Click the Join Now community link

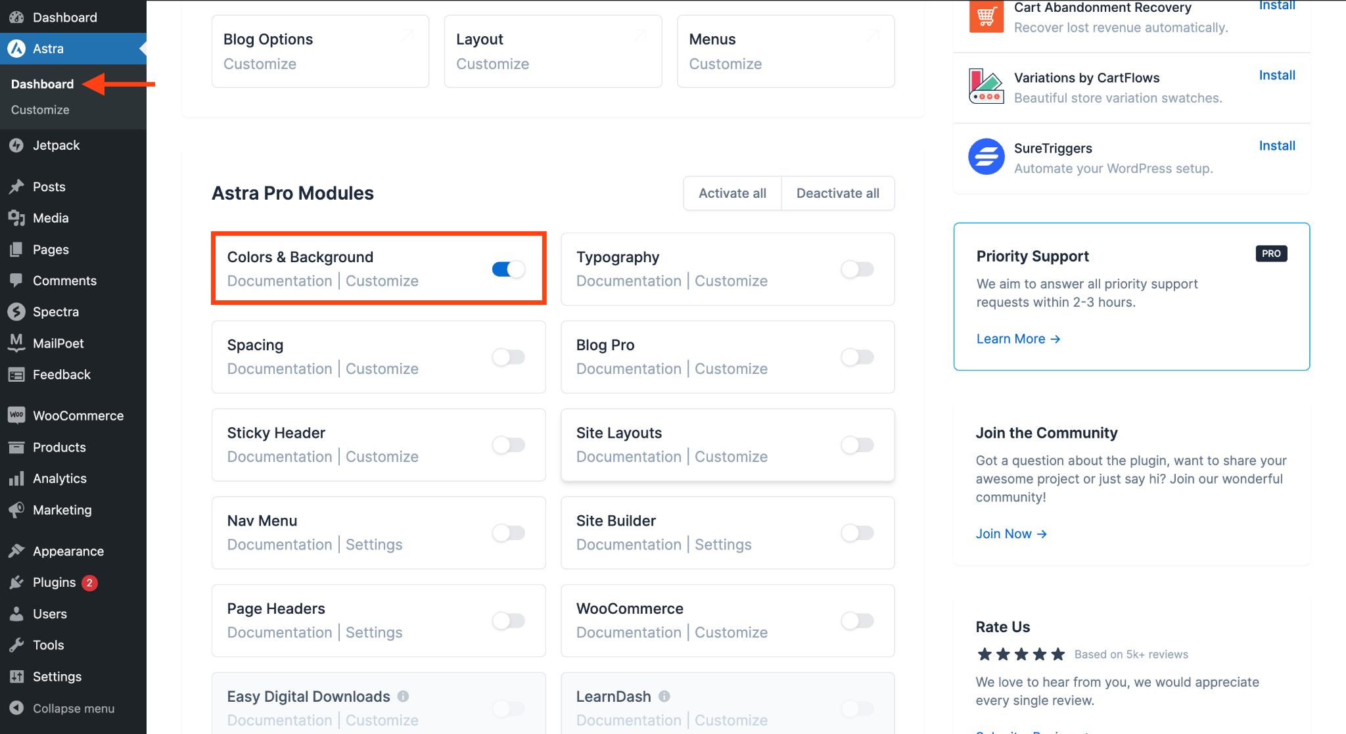(1011, 534)
